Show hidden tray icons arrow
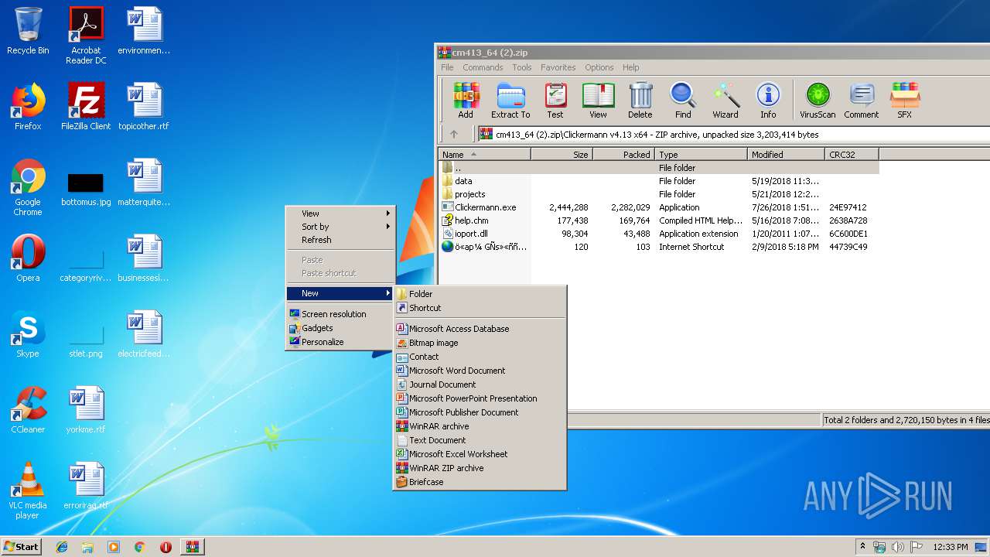 (863, 547)
